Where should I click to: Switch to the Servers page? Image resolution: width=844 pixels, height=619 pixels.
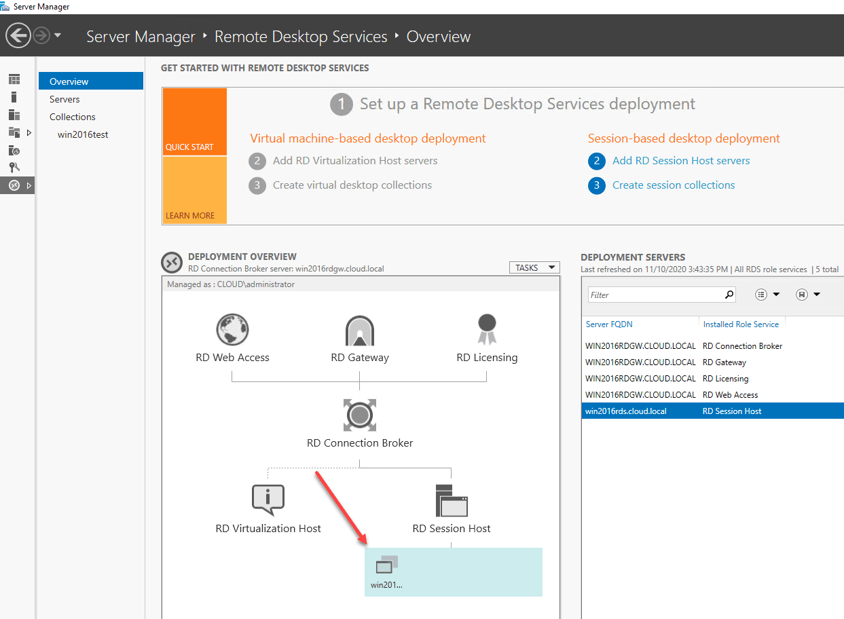[65, 98]
